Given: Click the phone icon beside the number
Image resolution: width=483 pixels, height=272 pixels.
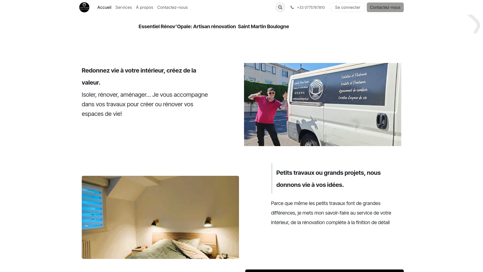Looking at the screenshot, I should 292,7.
